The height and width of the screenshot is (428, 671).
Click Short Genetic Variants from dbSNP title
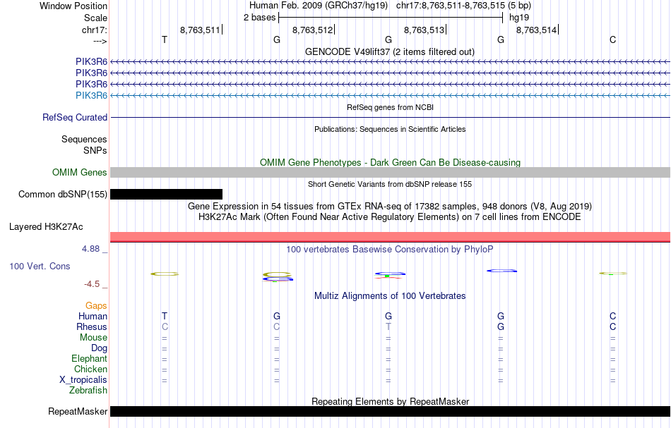pos(390,184)
